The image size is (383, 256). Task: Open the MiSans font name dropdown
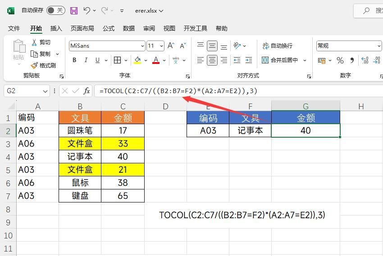point(142,46)
